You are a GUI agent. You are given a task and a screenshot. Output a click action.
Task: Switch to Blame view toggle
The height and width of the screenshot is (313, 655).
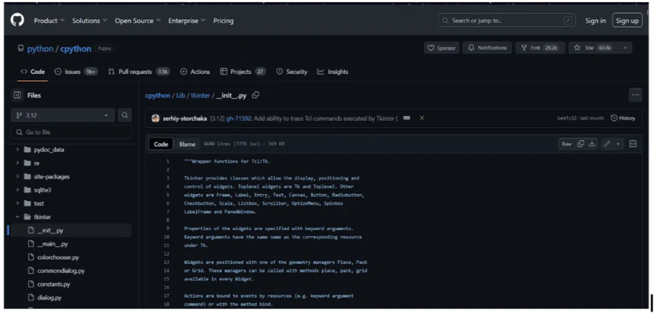pyautogui.click(x=187, y=144)
